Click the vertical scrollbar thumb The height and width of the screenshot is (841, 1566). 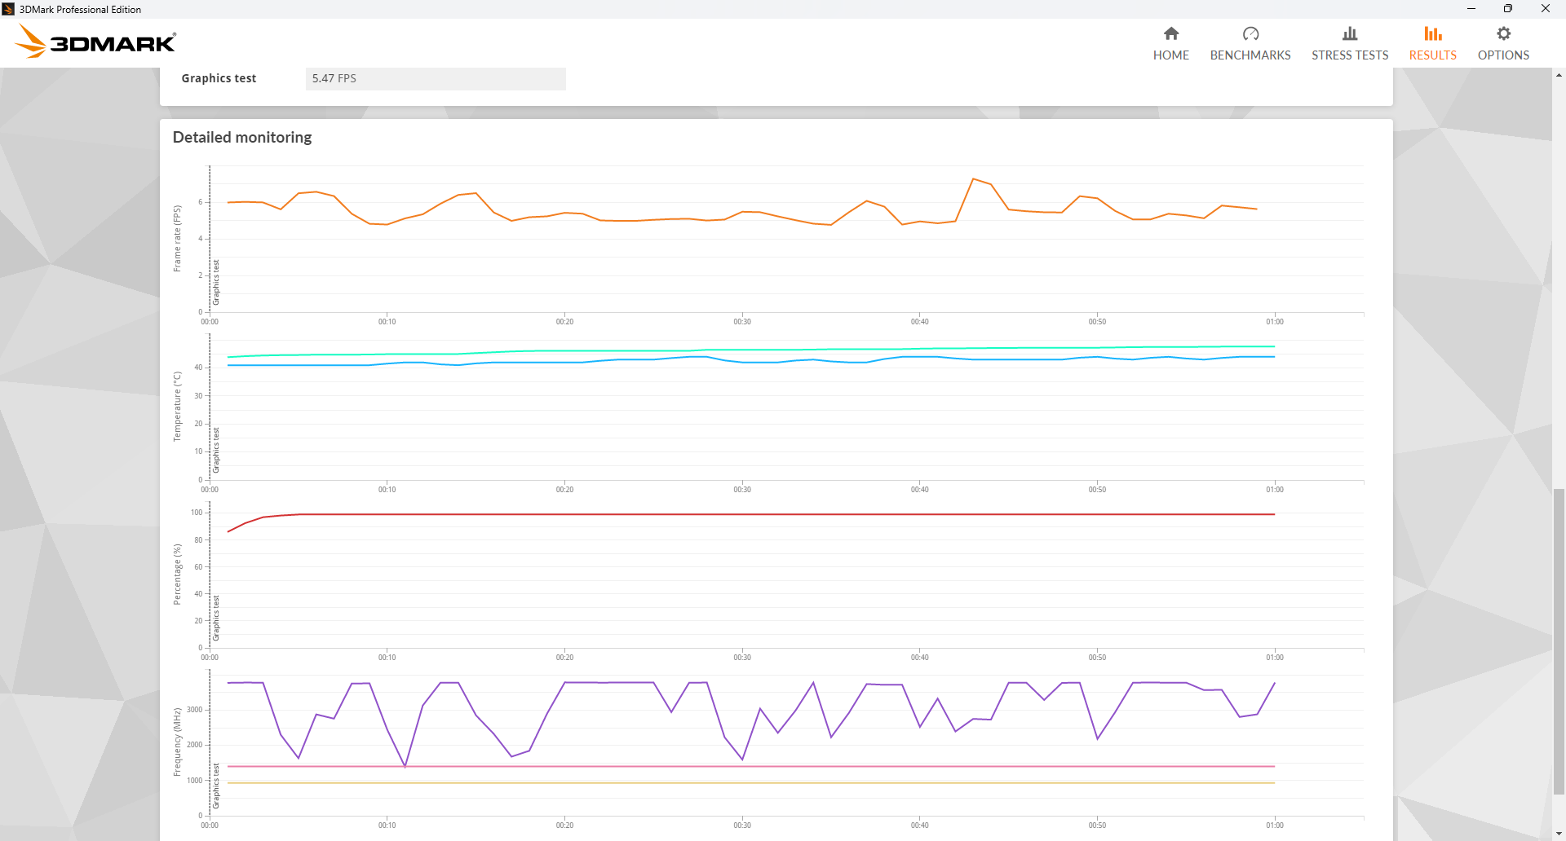tap(1559, 640)
